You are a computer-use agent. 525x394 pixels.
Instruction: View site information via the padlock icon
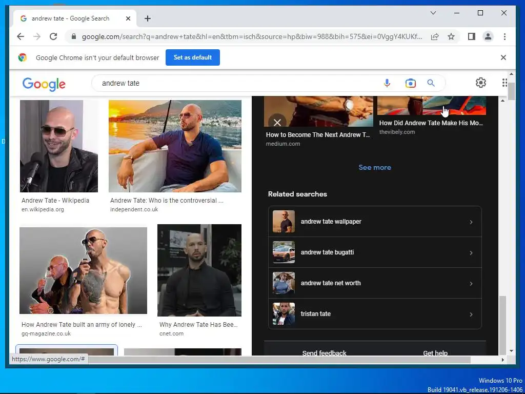coord(74,36)
